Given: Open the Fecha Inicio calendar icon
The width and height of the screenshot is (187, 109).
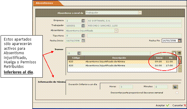Looking at the screenshot, I should click(x=83, y=41).
